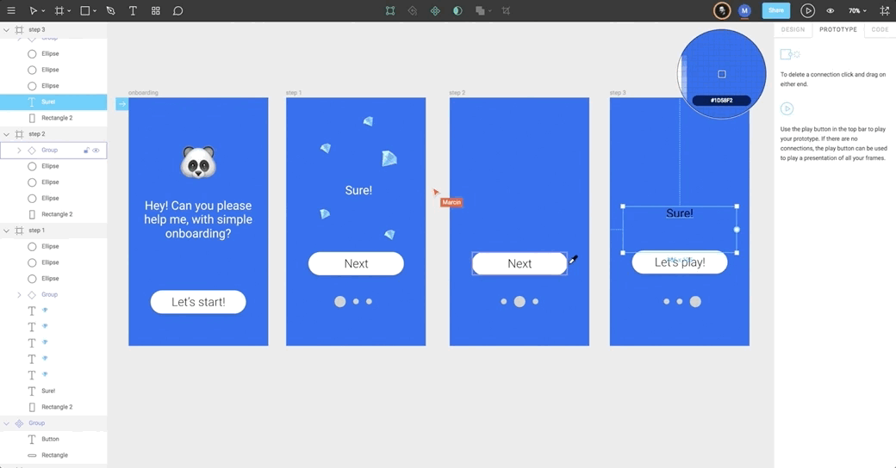Open the Boolean operations dropdown arrow
The height and width of the screenshot is (468, 896).
pos(490,11)
